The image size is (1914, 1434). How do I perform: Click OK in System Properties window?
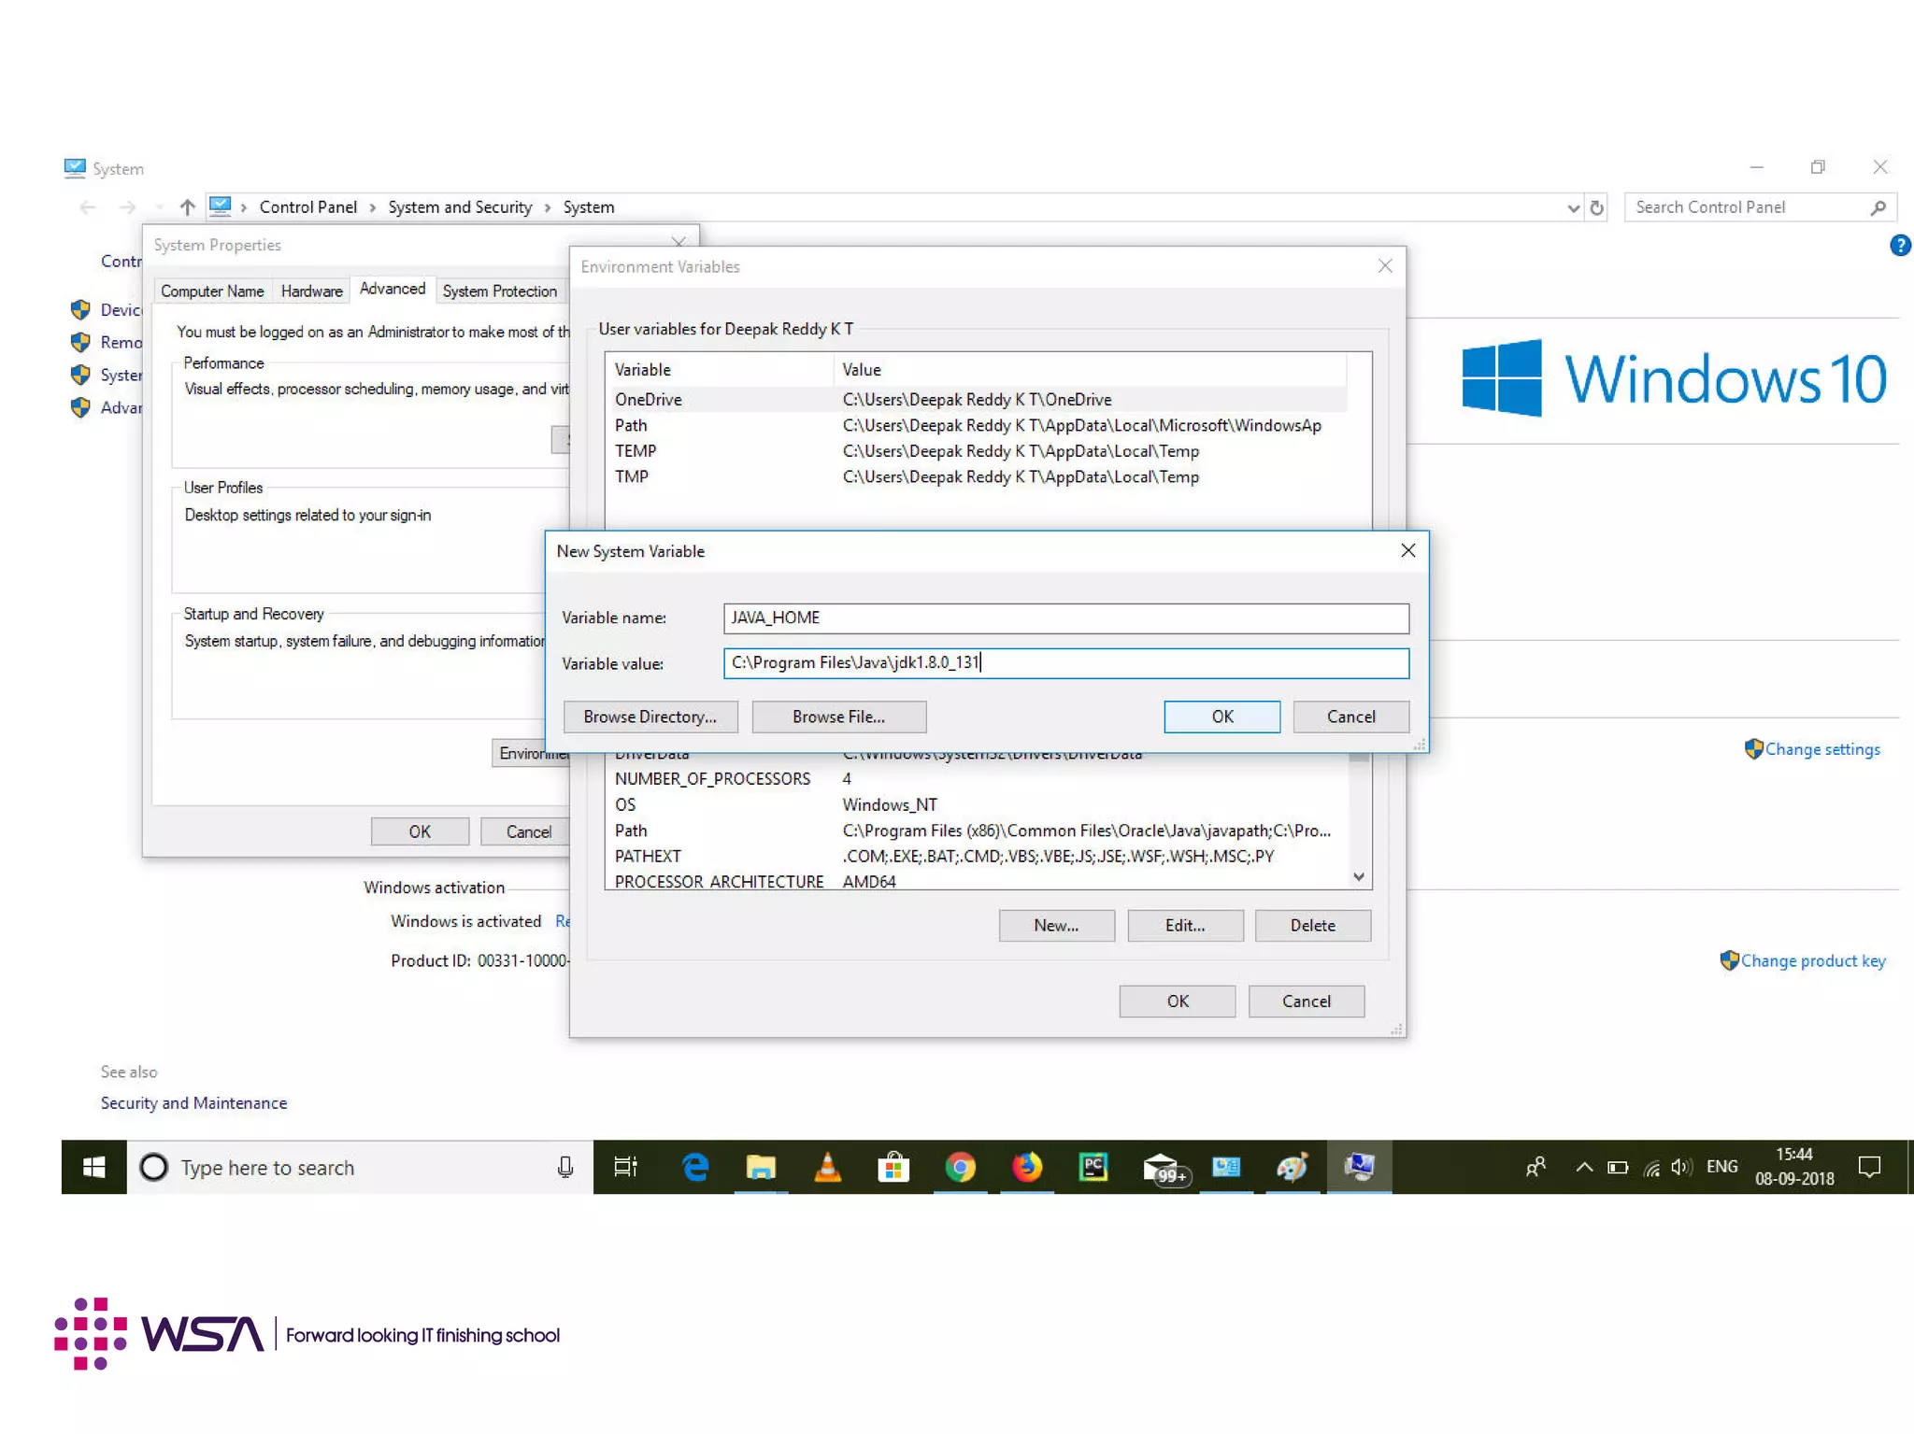point(420,831)
